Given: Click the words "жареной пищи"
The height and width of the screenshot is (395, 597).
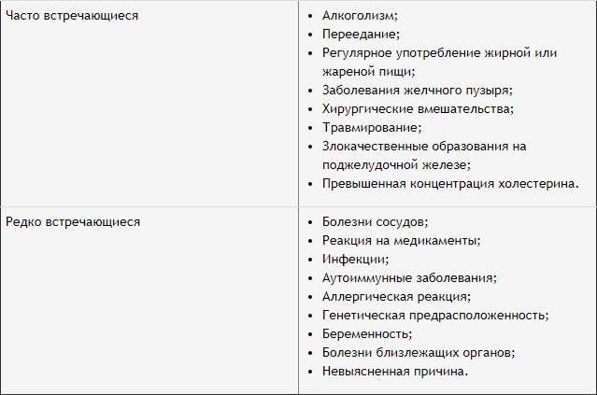Looking at the screenshot, I should [x=368, y=71].
